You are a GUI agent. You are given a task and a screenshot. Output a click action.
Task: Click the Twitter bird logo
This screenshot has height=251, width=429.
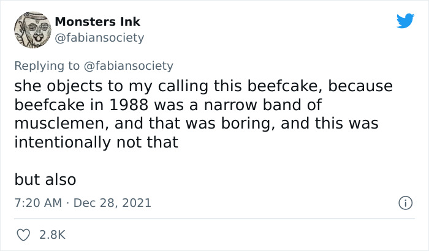(405, 21)
